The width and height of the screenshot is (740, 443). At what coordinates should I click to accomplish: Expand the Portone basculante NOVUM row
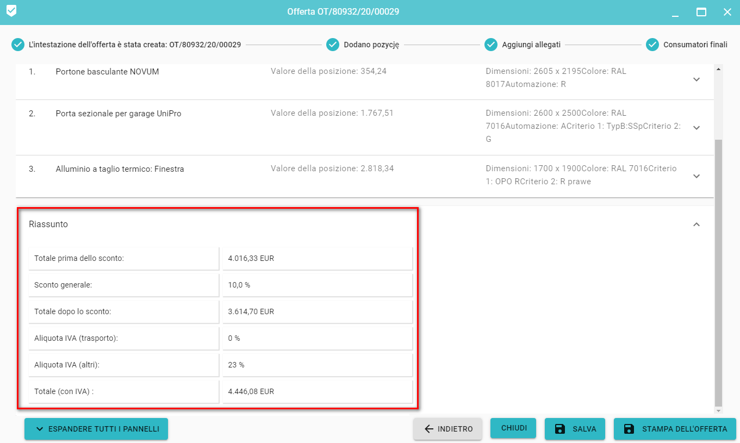[x=696, y=79]
